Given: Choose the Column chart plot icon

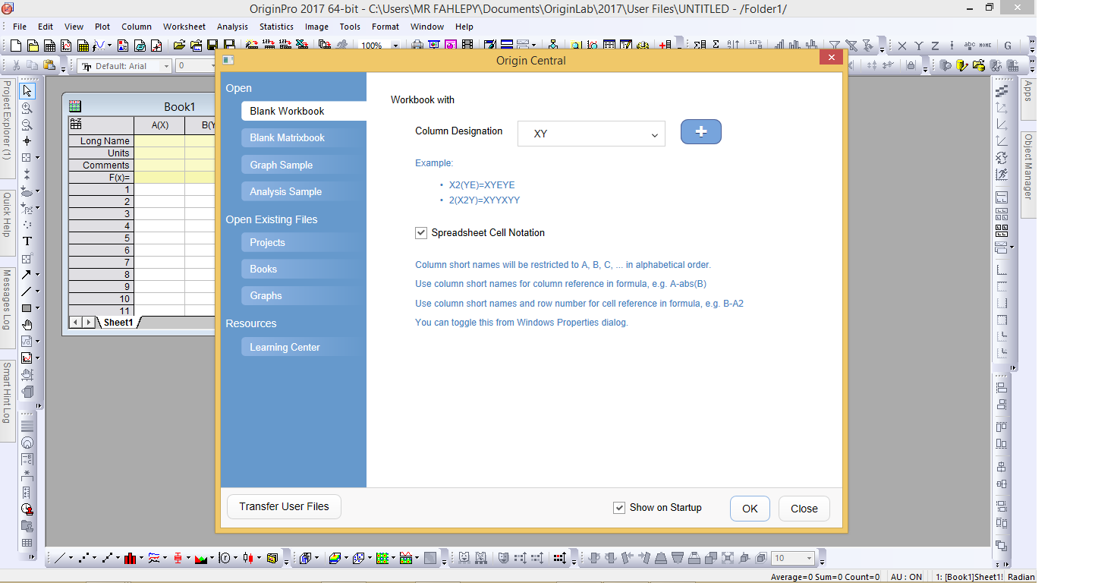Looking at the screenshot, I should pos(131,558).
